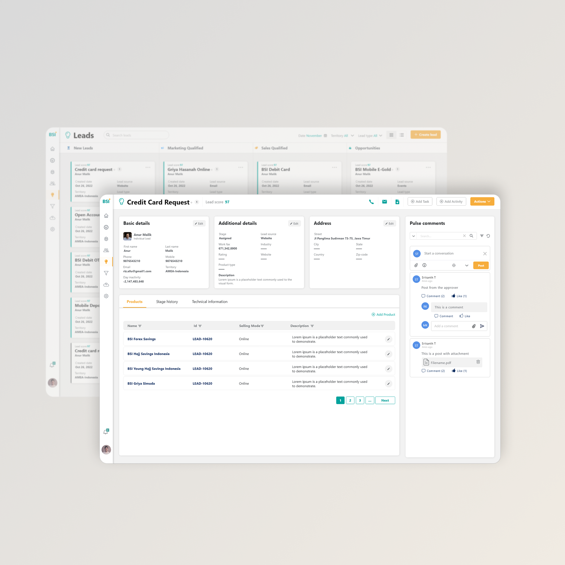Edit the BSI Hajj Savings Indonesia row

point(388,354)
